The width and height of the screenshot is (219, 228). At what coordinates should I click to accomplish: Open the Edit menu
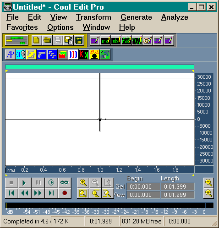[34, 17]
